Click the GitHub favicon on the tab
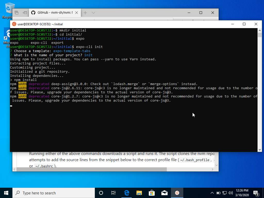264x198 pixels. (x=33, y=13)
